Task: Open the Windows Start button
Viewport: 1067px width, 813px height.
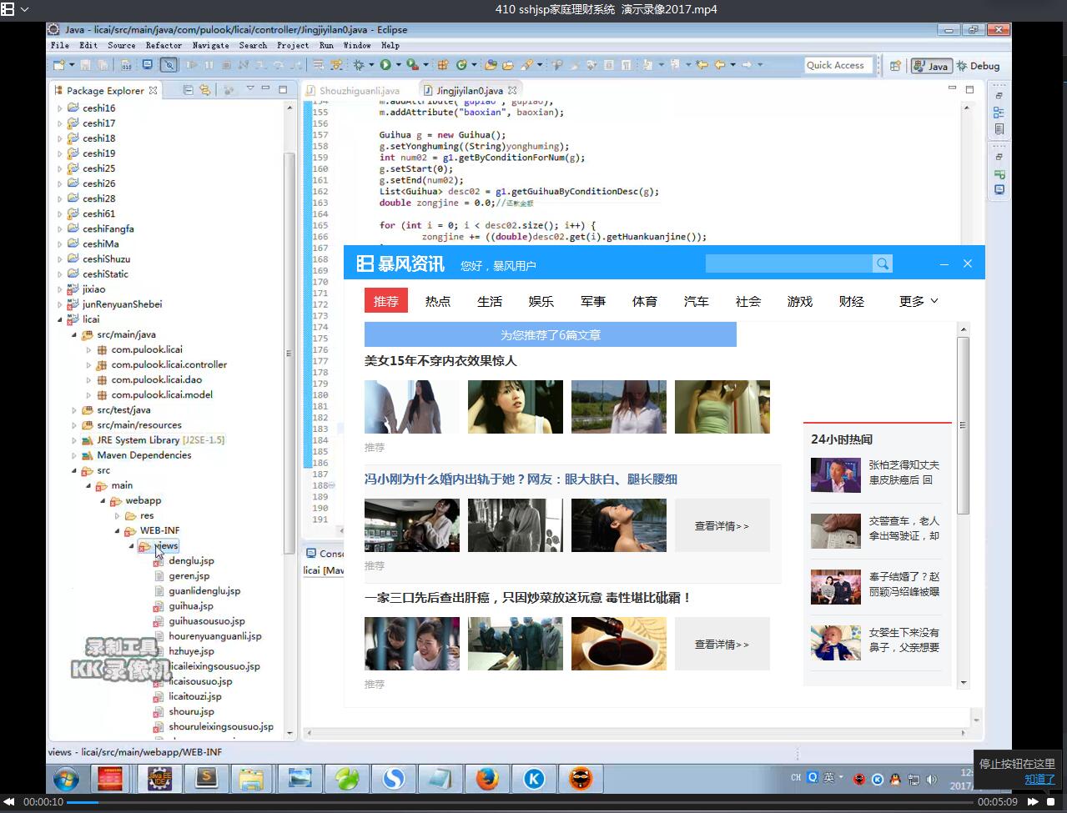Action: [x=66, y=779]
